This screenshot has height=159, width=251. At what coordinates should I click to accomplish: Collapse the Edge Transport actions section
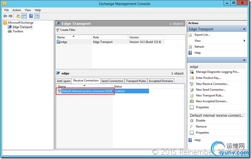click(x=244, y=29)
